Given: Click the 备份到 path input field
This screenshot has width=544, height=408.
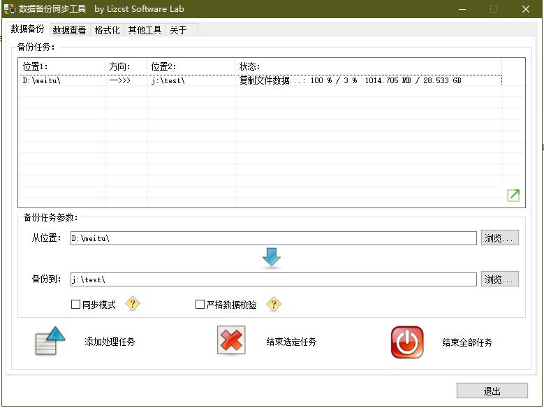Looking at the screenshot, I should (x=273, y=279).
